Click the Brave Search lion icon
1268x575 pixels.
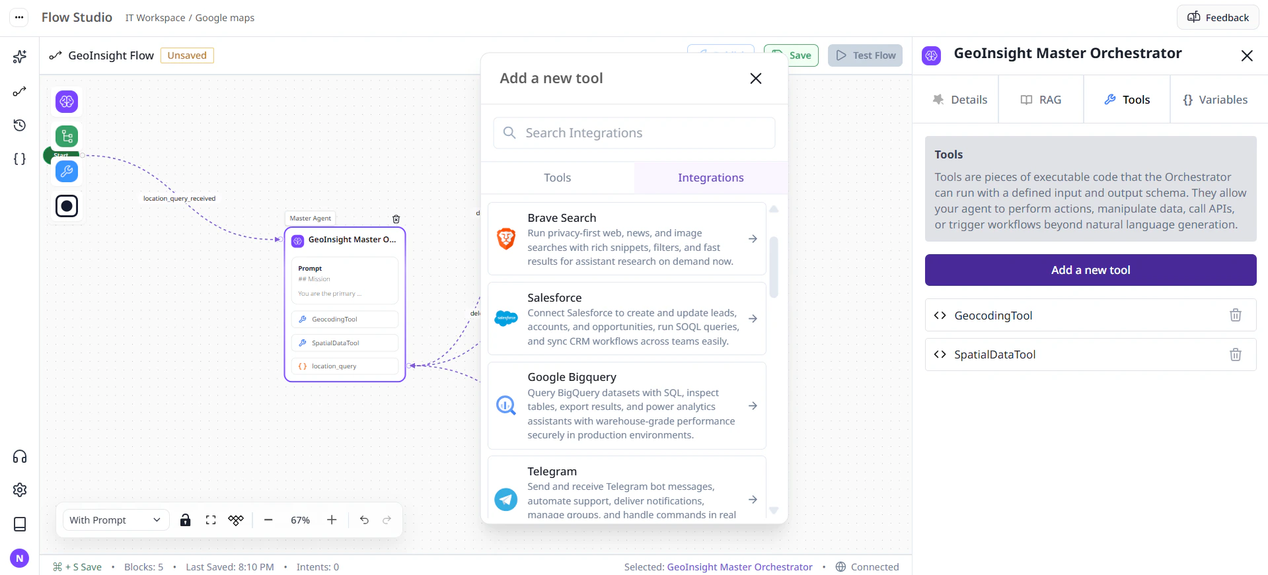click(x=506, y=239)
